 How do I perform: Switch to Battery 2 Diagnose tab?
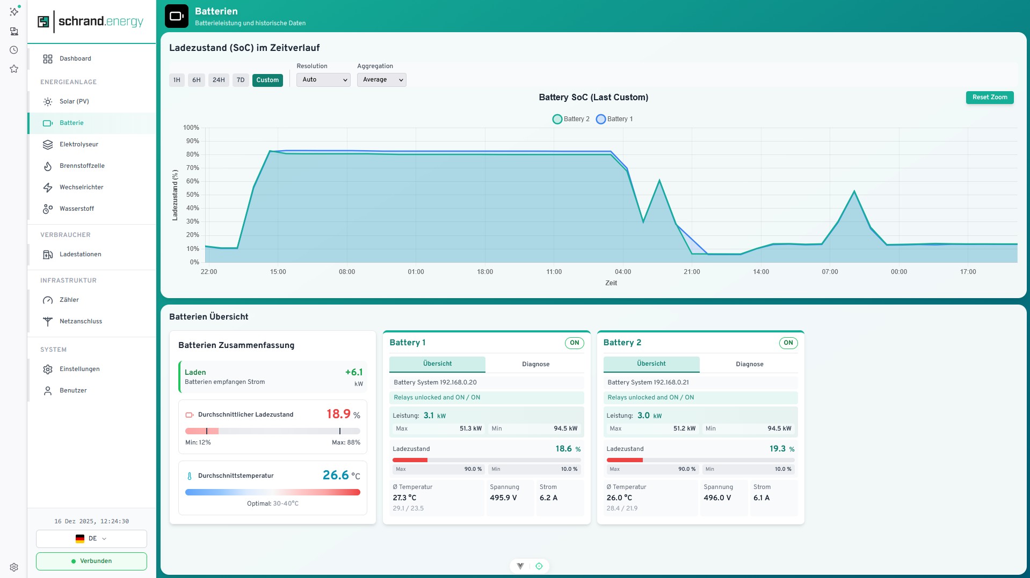click(x=749, y=364)
